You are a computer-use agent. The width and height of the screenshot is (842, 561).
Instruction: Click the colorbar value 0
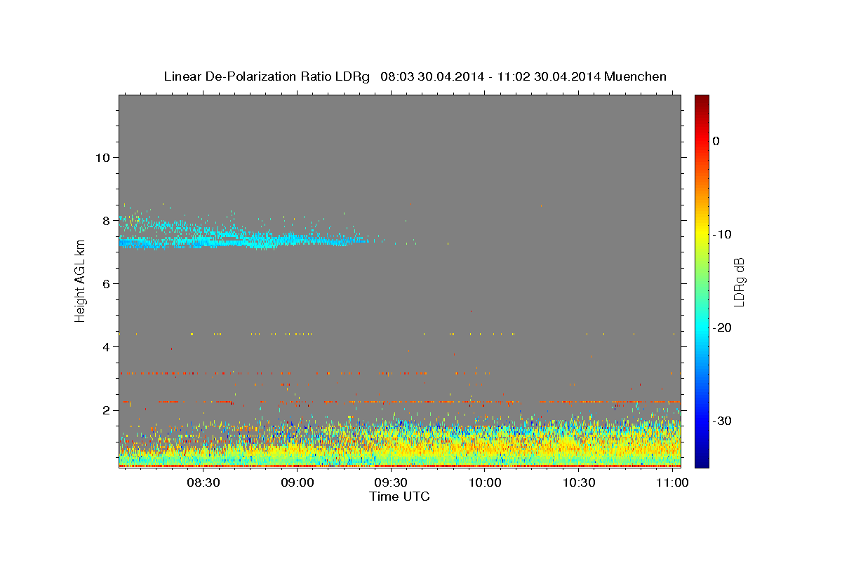716,141
